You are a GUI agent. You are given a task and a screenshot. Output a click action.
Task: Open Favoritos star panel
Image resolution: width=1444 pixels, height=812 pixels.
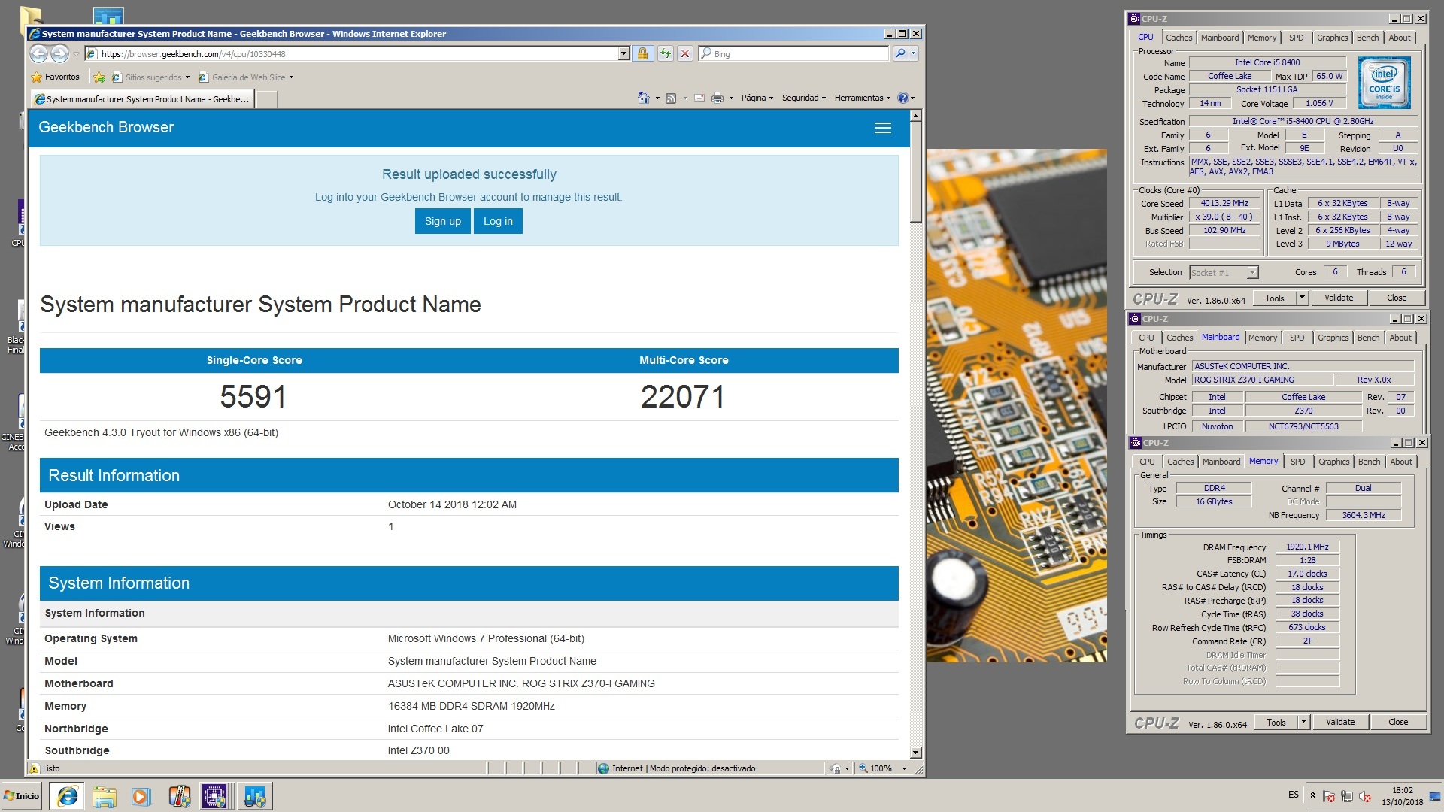coord(56,77)
